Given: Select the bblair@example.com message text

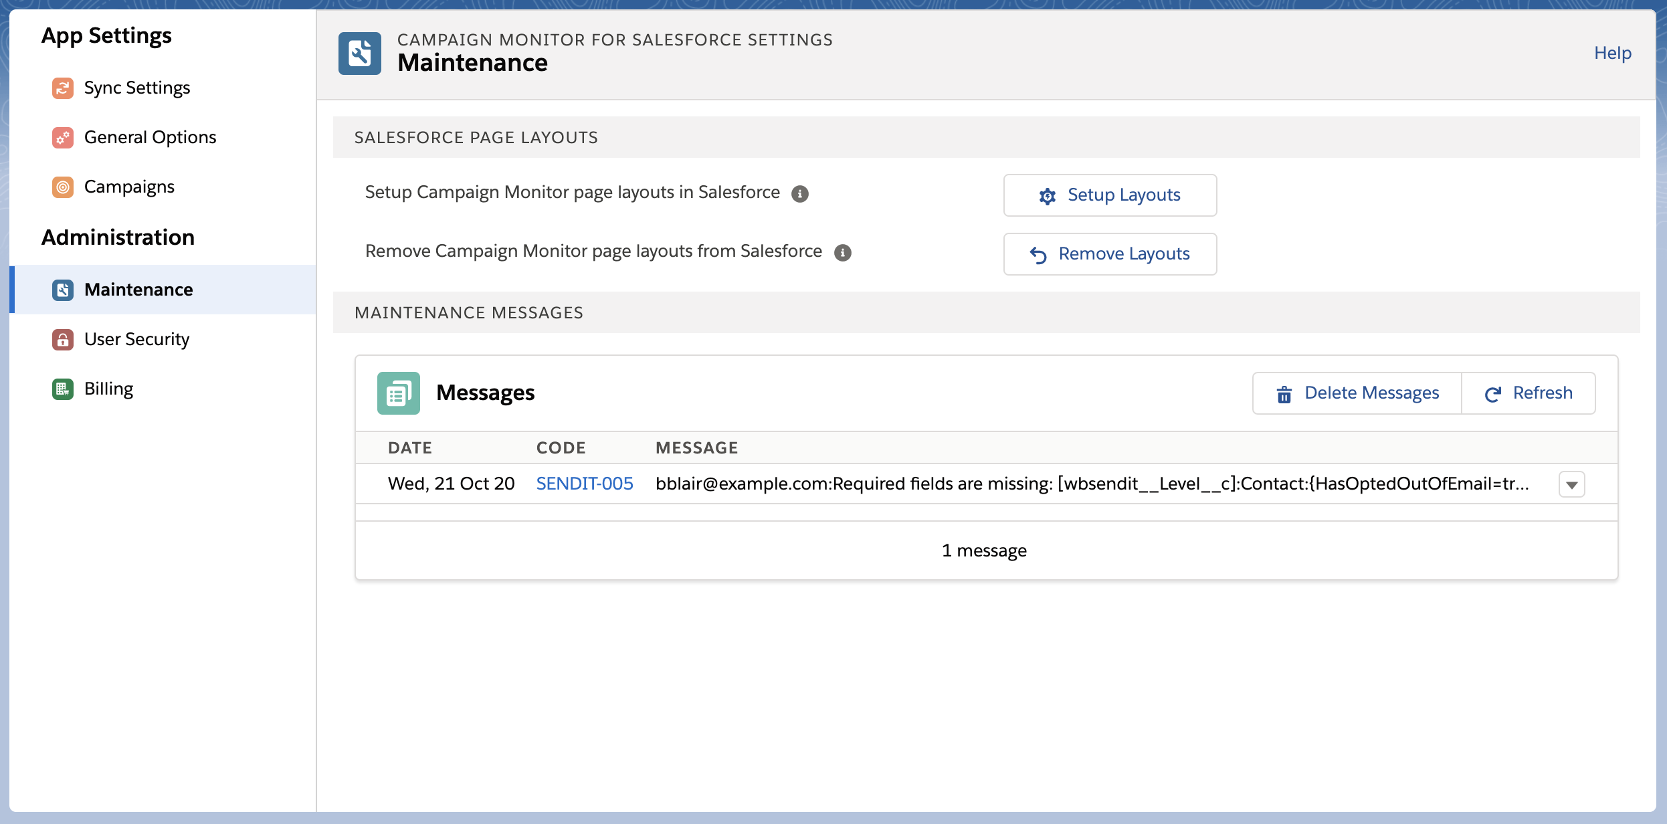Looking at the screenshot, I should pos(1092,484).
